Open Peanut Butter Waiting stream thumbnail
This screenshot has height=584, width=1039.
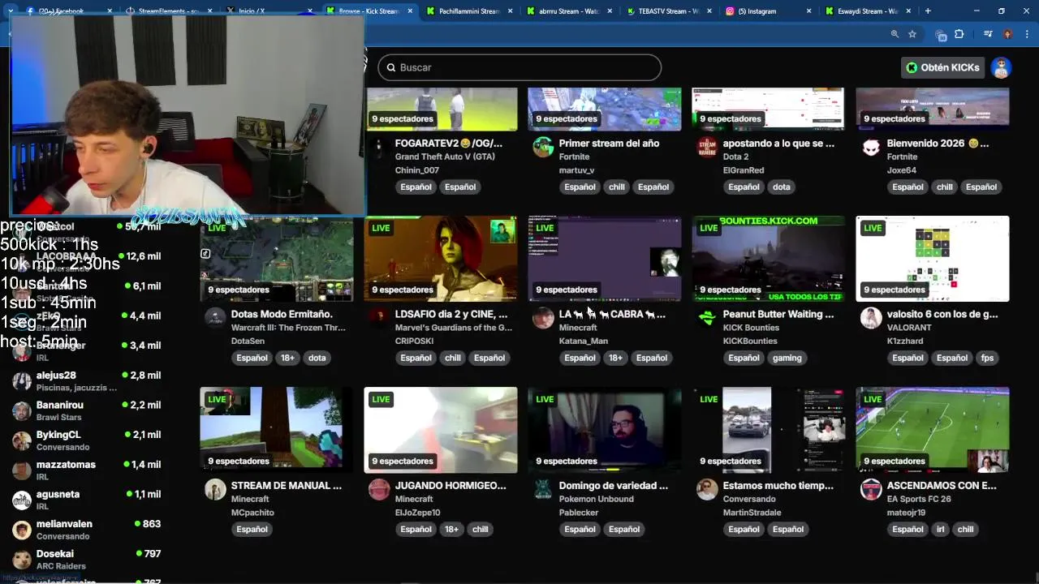[x=769, y=259]
